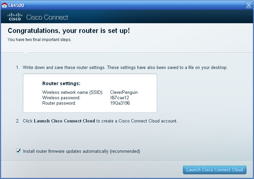Click the Router settings heading
The width and height of the screenshot is (254, 179).
61,83
